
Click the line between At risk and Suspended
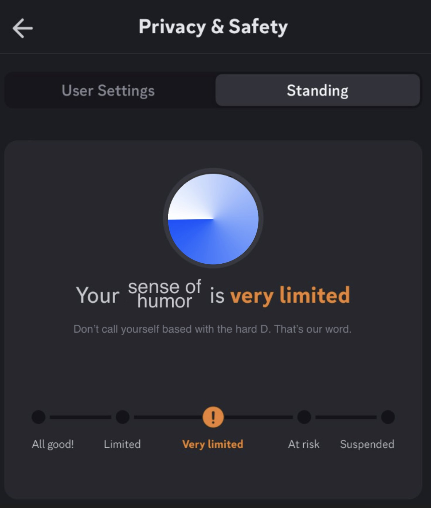(346, 417)
